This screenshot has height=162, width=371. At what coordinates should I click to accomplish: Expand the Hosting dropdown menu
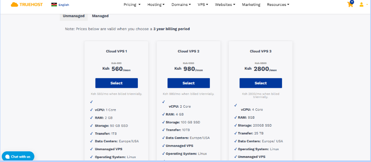[x=156, y=5]
